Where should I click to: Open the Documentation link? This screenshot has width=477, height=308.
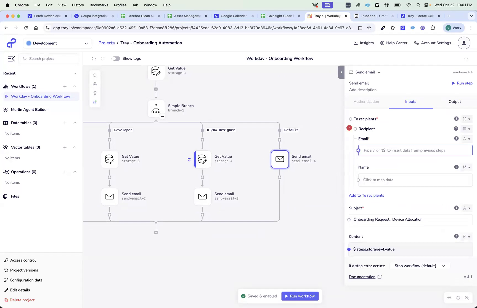tap(362, 277)
